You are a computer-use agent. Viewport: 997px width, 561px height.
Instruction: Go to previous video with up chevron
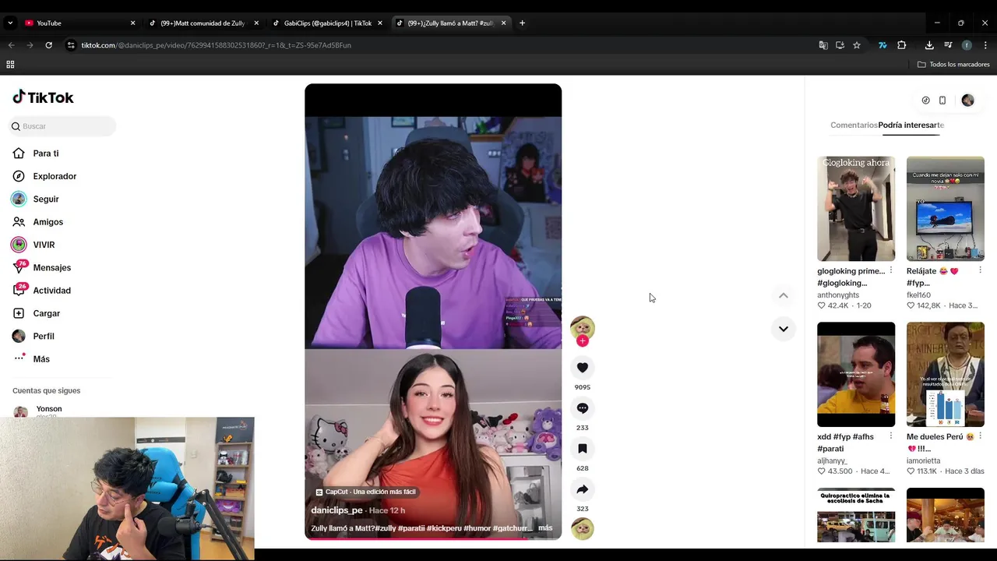pos(784,295)
